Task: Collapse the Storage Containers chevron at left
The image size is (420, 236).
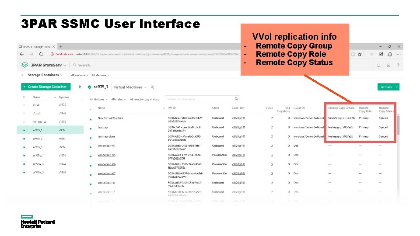Action: point(22,75)
